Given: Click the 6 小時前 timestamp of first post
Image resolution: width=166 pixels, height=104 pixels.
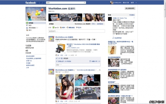Looking at the screenshot, I should pyautogui.click(x=71, y=55).
